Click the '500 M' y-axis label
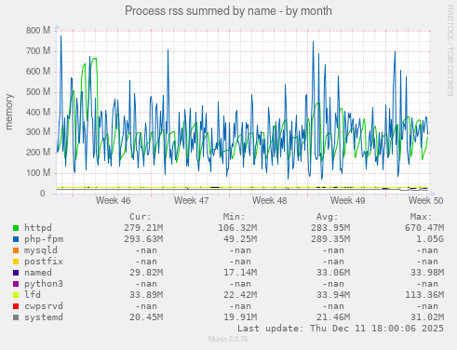The image size is (457, 350). (x=38, y=92)
